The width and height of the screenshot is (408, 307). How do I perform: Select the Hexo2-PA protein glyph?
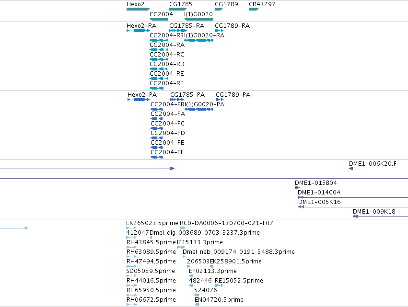coord(139,100)
